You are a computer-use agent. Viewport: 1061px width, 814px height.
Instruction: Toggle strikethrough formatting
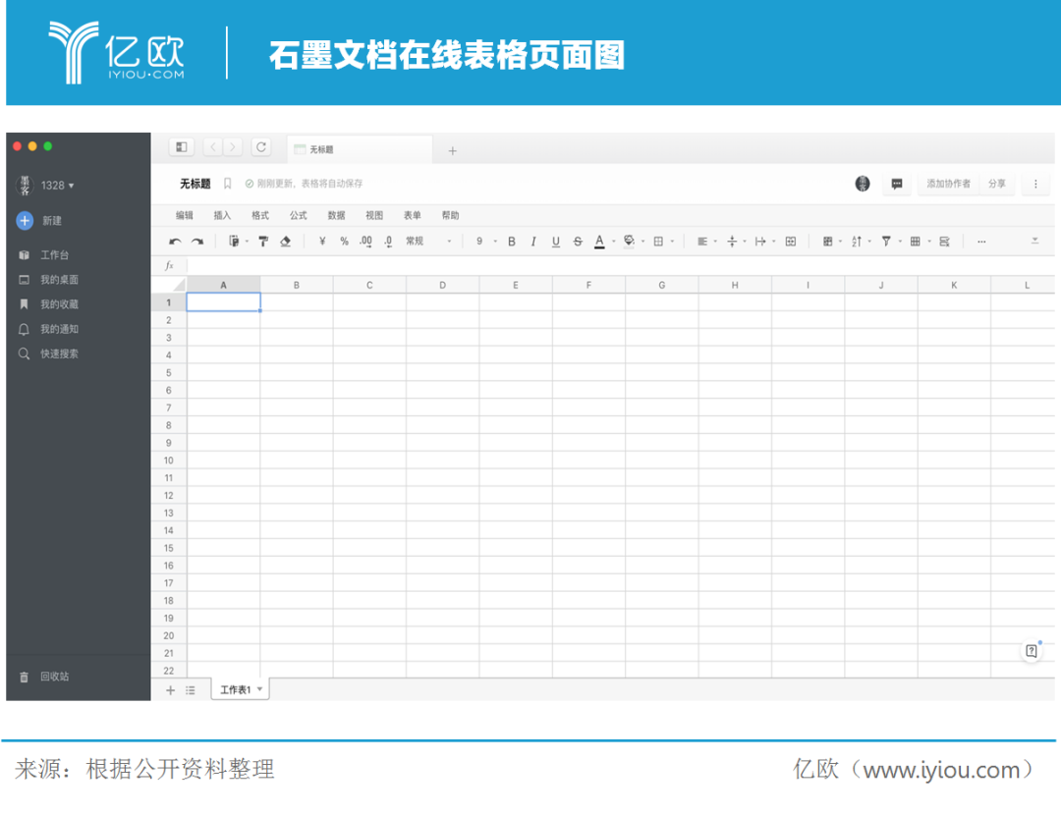578,242
